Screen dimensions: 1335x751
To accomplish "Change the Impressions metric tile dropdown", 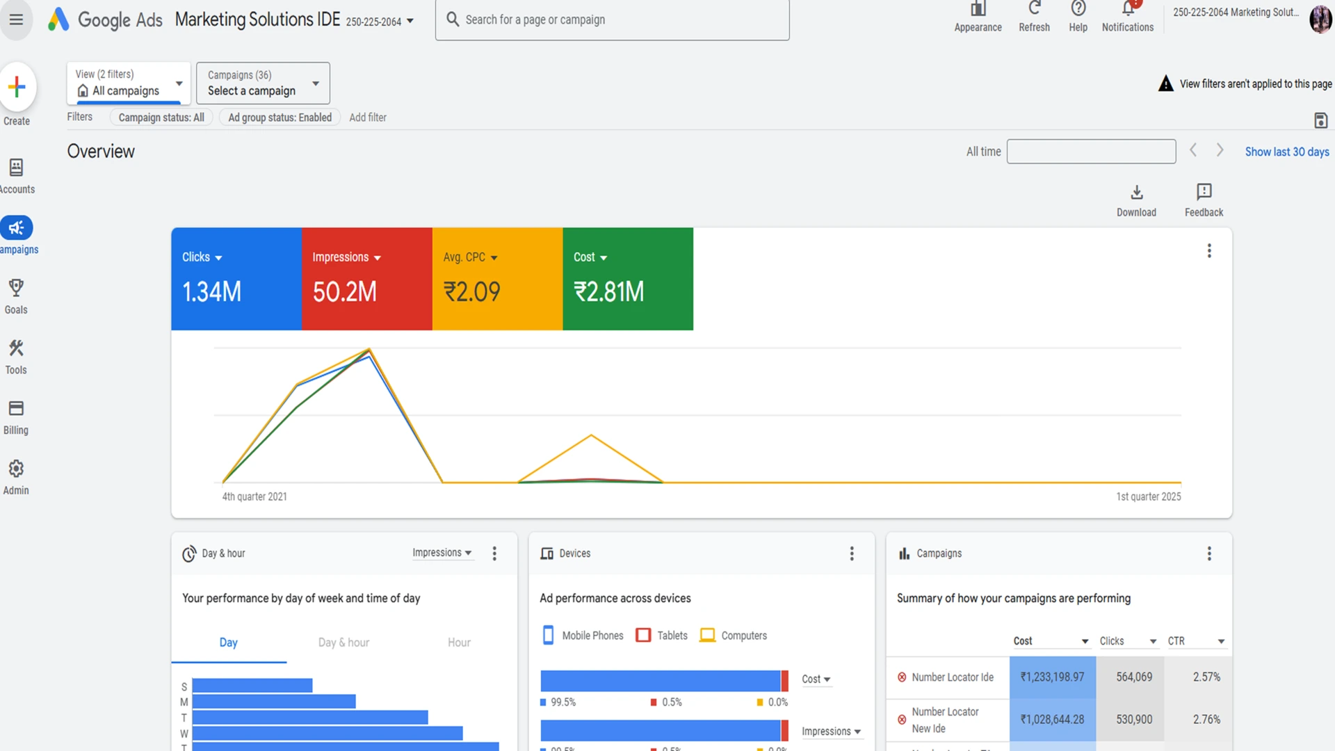I will click(346, 257).
